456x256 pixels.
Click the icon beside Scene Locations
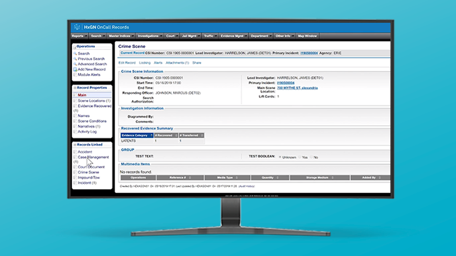75,101
